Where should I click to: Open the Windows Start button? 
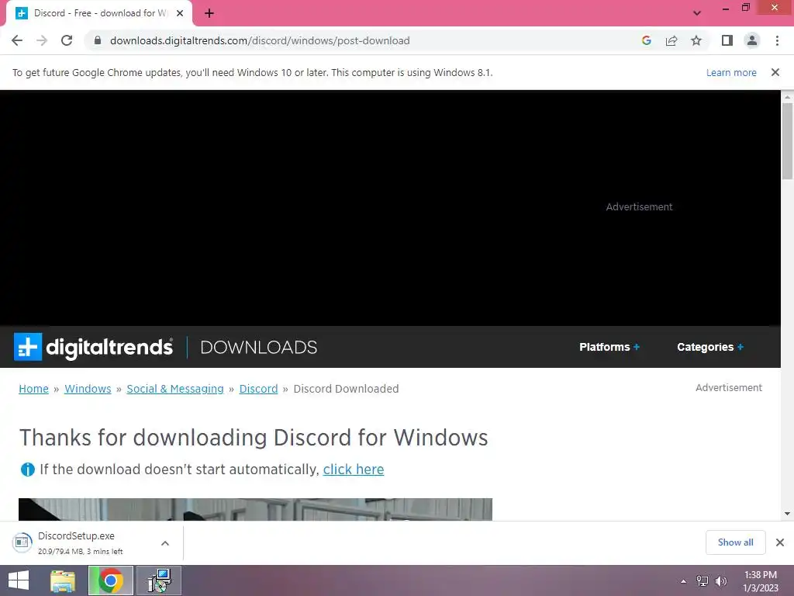19,580
